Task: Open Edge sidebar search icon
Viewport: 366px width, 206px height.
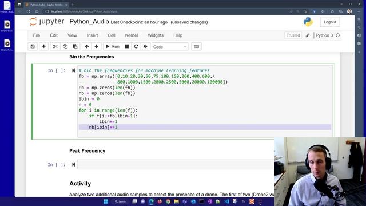Action: tap(359, 19)
